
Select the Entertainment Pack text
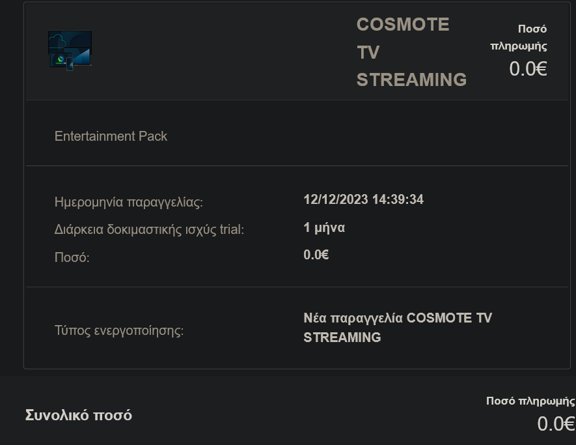(x=111, y=136)
